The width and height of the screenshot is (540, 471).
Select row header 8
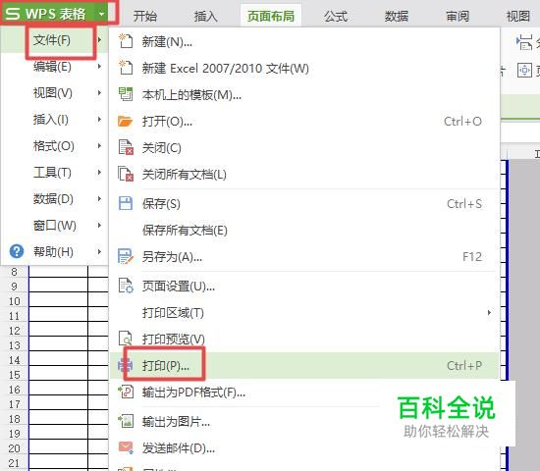point(14,272)
